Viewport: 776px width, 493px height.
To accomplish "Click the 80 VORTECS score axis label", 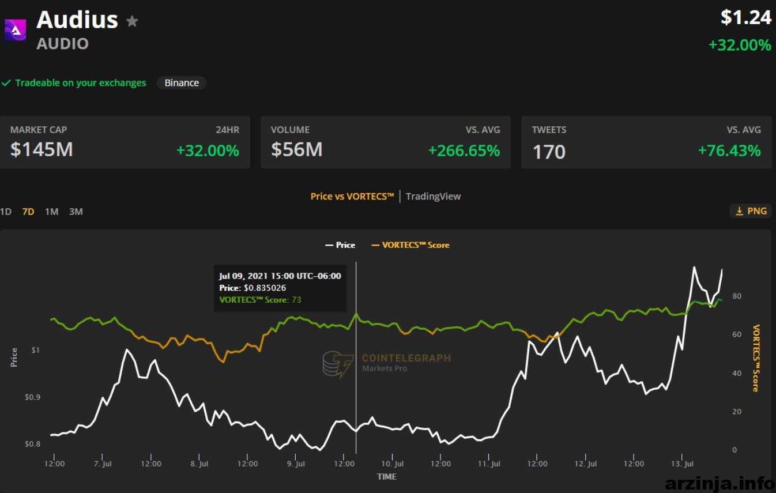I will coord(736,296).
